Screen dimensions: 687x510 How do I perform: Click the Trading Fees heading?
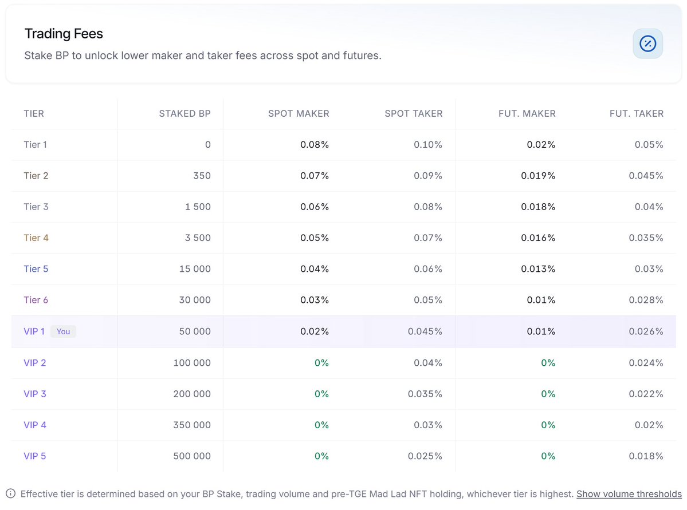tap(64, 34)
